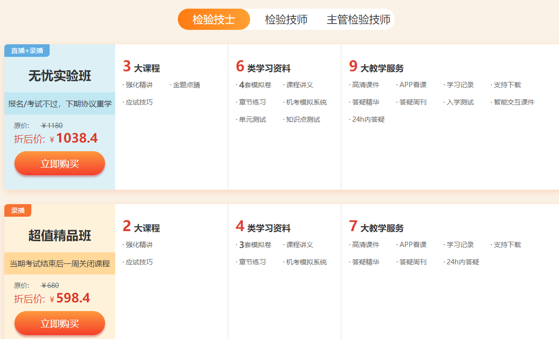Click 单元测试 in 无忧实验班 materials
This screenshot has width=559, height=339.
pyautogui.click(x=252, y=119)
